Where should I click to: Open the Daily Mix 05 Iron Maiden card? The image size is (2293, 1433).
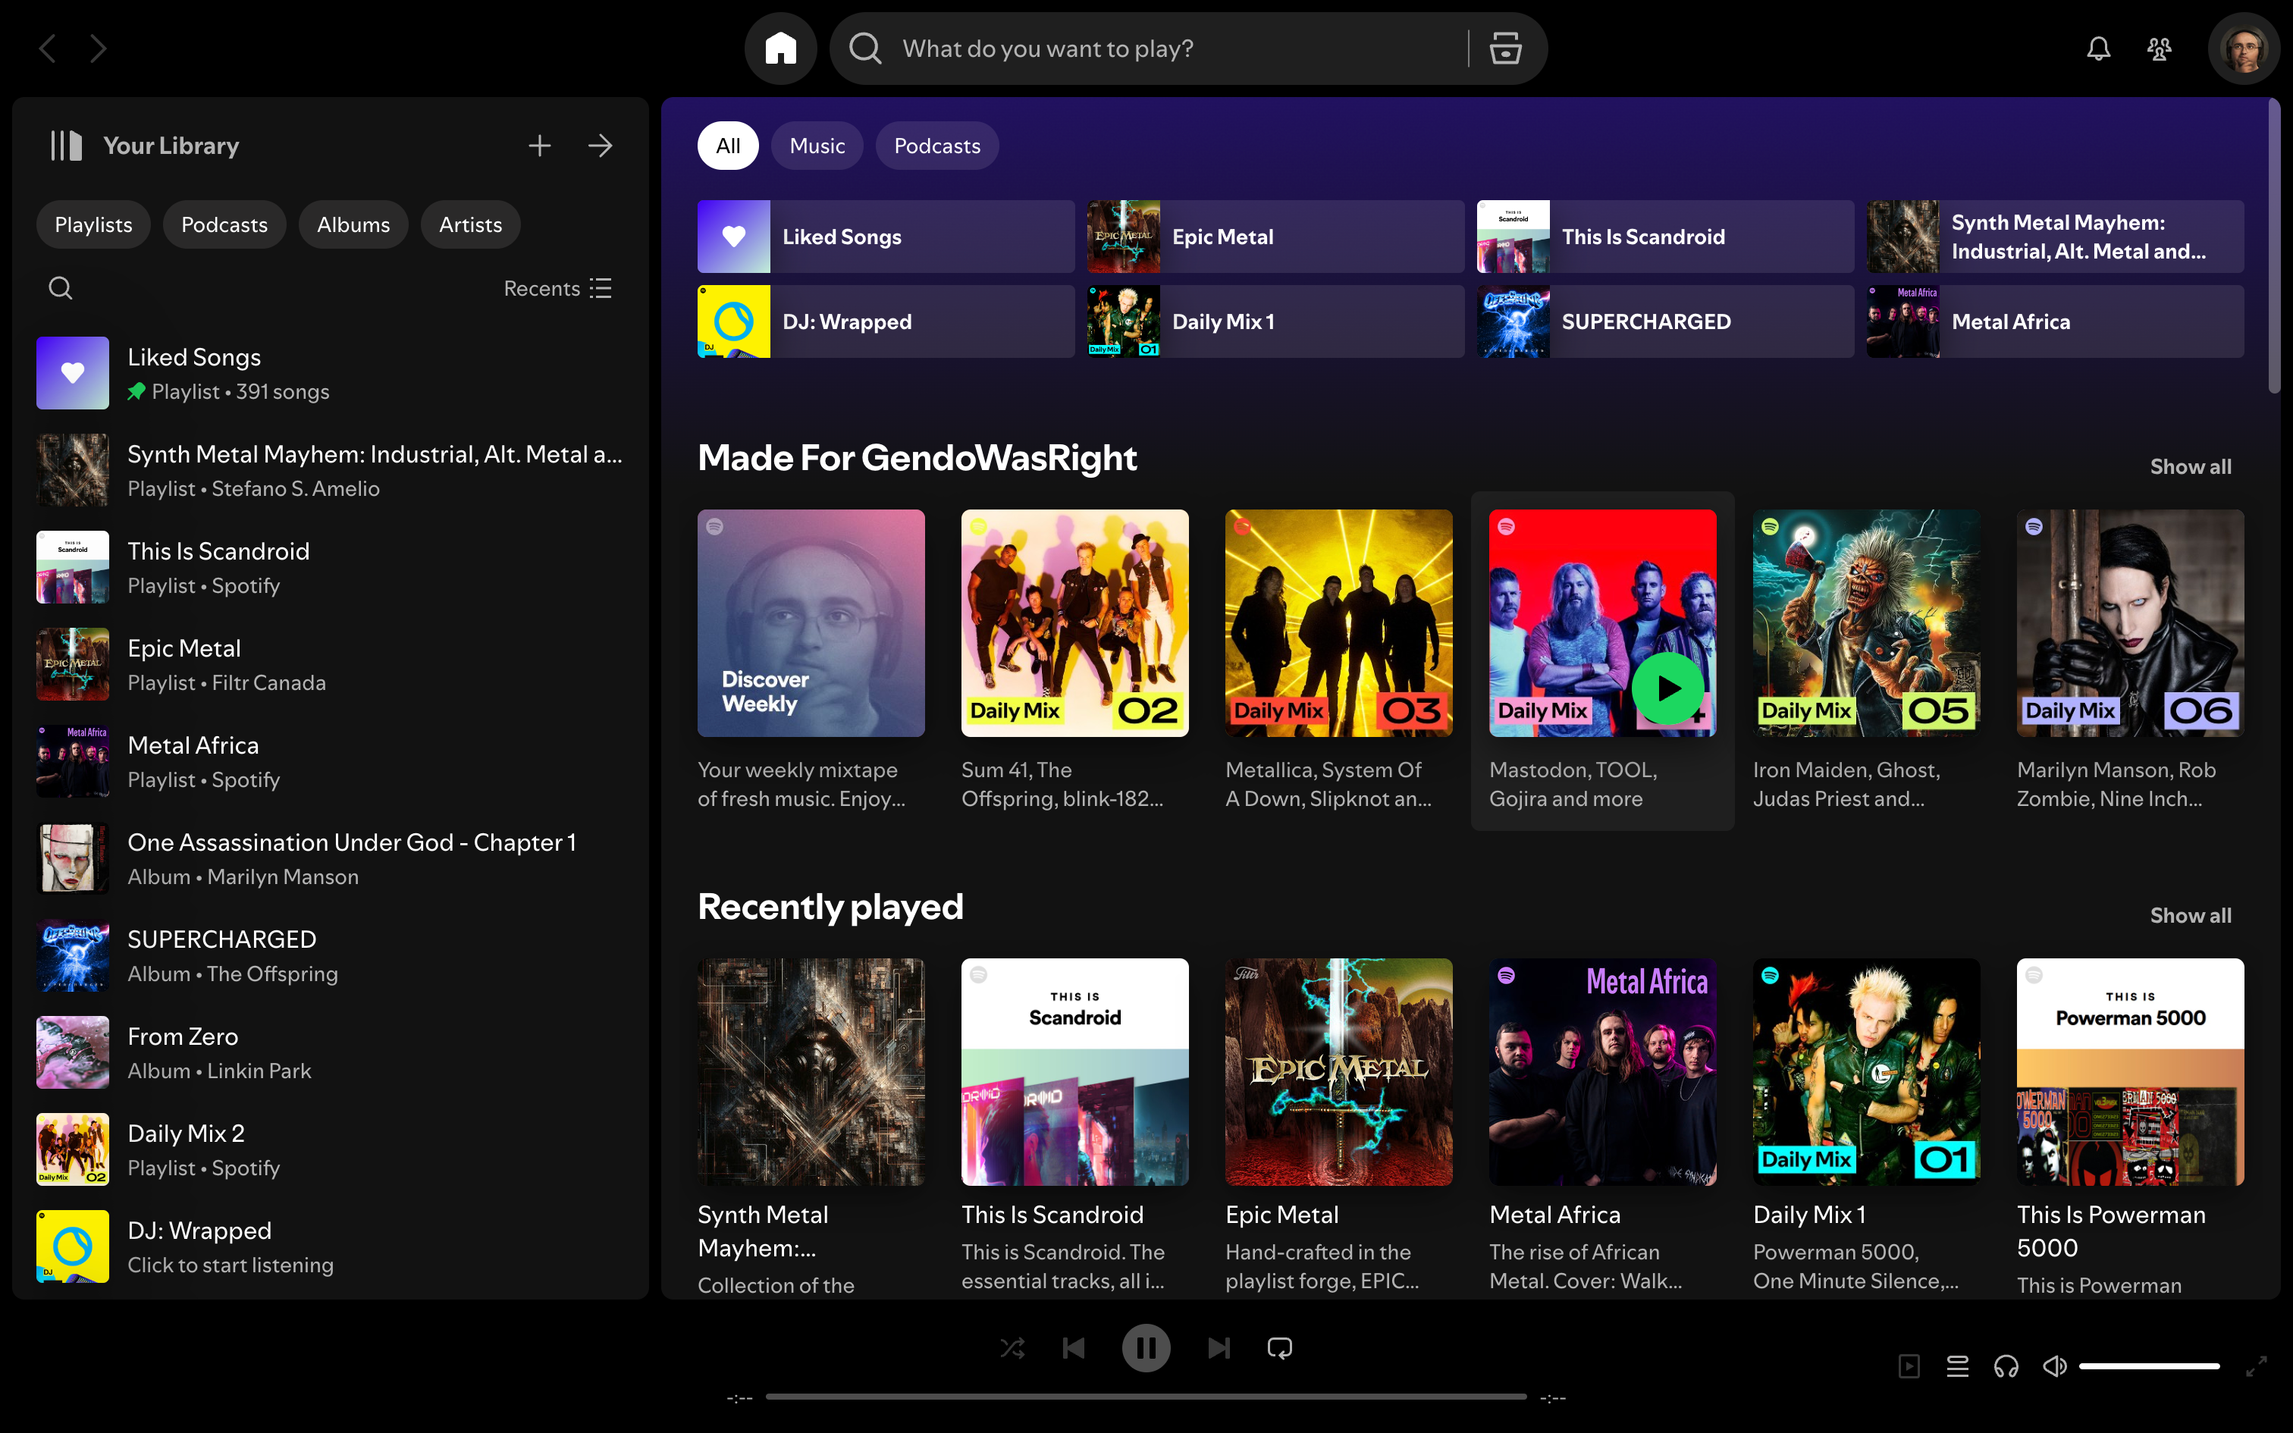1865,660
